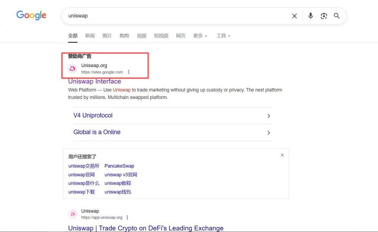Click the uniswap v3官网 related search

(x=121, y=174)
